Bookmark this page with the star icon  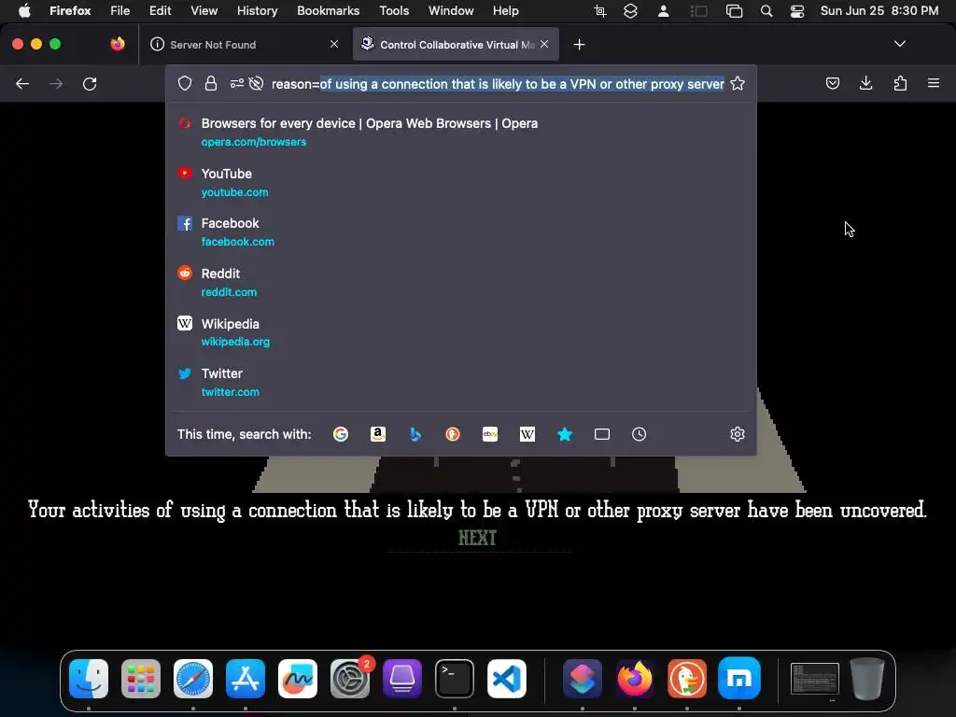pos(738,83)
